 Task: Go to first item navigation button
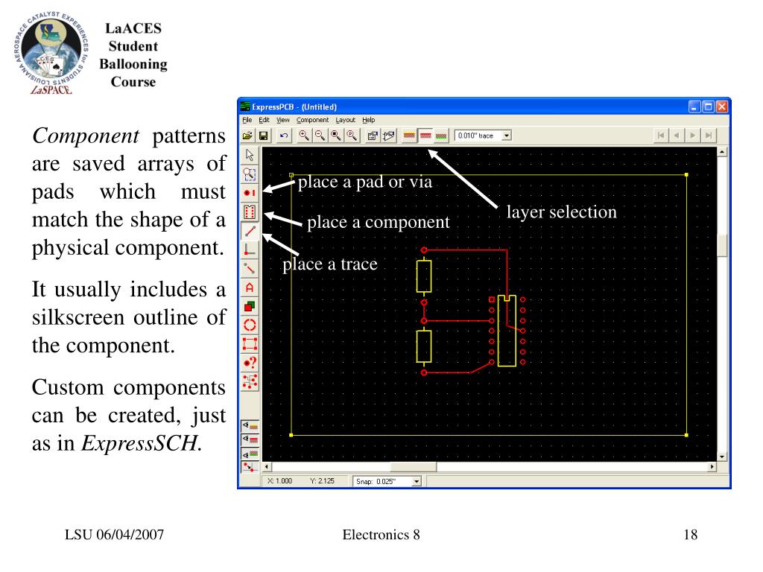click(661, 136)
